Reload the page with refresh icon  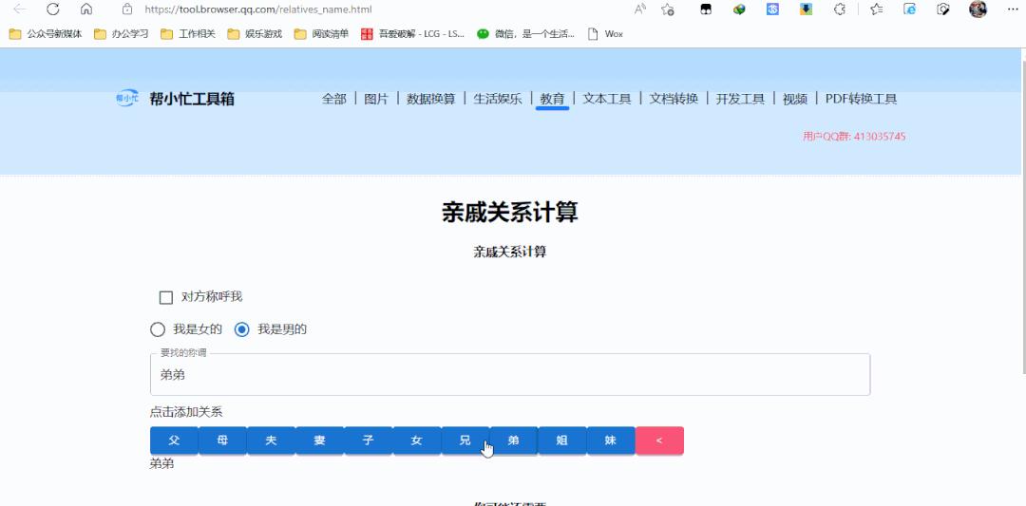(x=53, y=9)
